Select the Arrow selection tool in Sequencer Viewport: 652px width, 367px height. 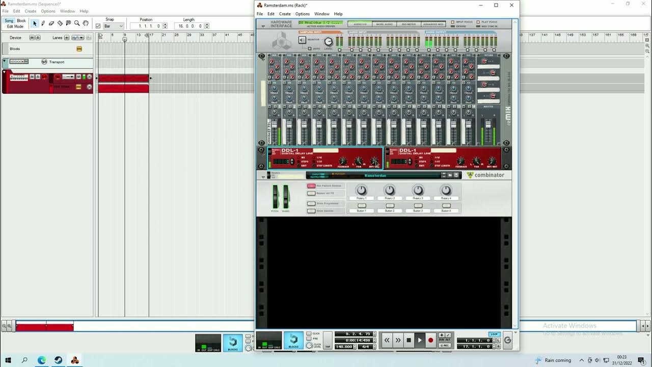pos(35,23)
